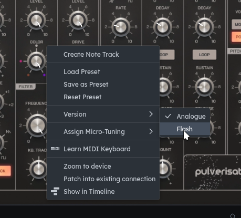This screenshot has height=218, width=241.
Task: Adjust the RATE knob
Action: (121, 27)
